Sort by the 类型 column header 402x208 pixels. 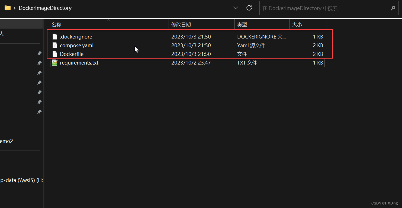coord(262,24)
